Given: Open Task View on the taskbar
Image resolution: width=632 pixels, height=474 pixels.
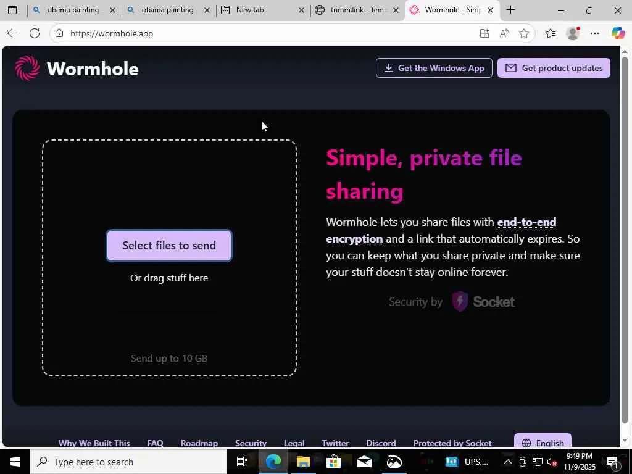Looking at the screenshot, I should coord(241,462).
